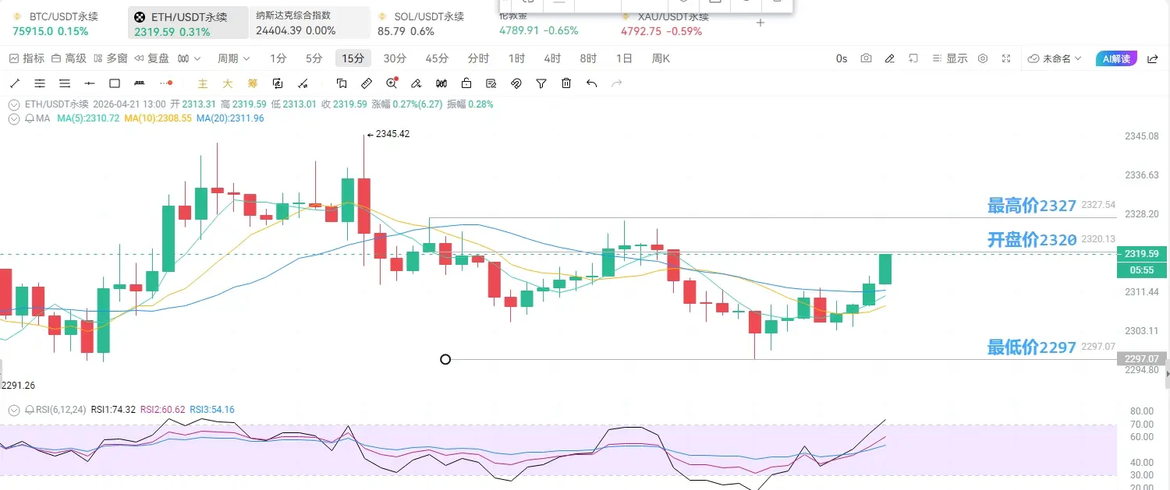Undo last drawing action

[591, 83]
